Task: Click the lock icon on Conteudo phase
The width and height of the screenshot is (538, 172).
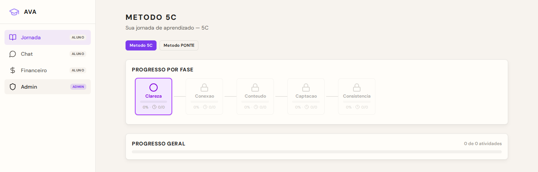Action: [x=255, y=87]
